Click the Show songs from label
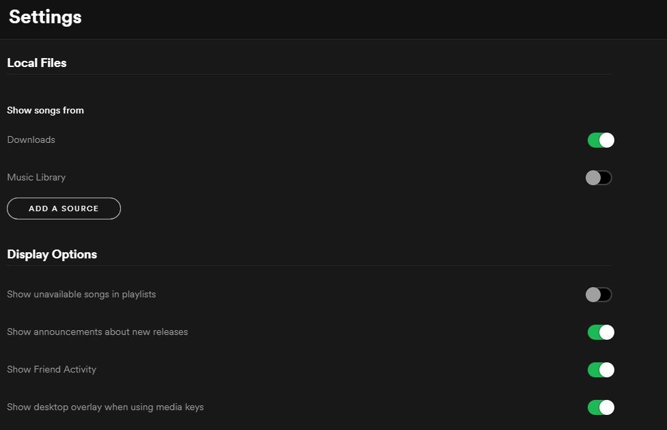This screenshot has height=430, width=667. 45,110
